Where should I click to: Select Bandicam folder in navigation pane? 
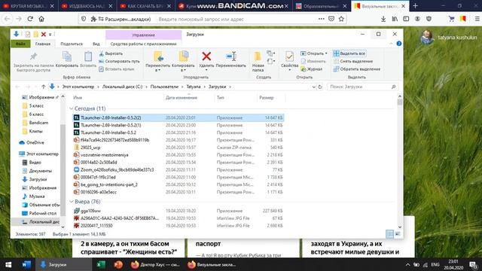point(38,123)
